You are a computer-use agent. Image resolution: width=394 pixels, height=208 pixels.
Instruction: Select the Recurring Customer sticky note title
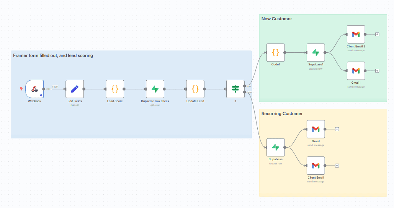282,114
